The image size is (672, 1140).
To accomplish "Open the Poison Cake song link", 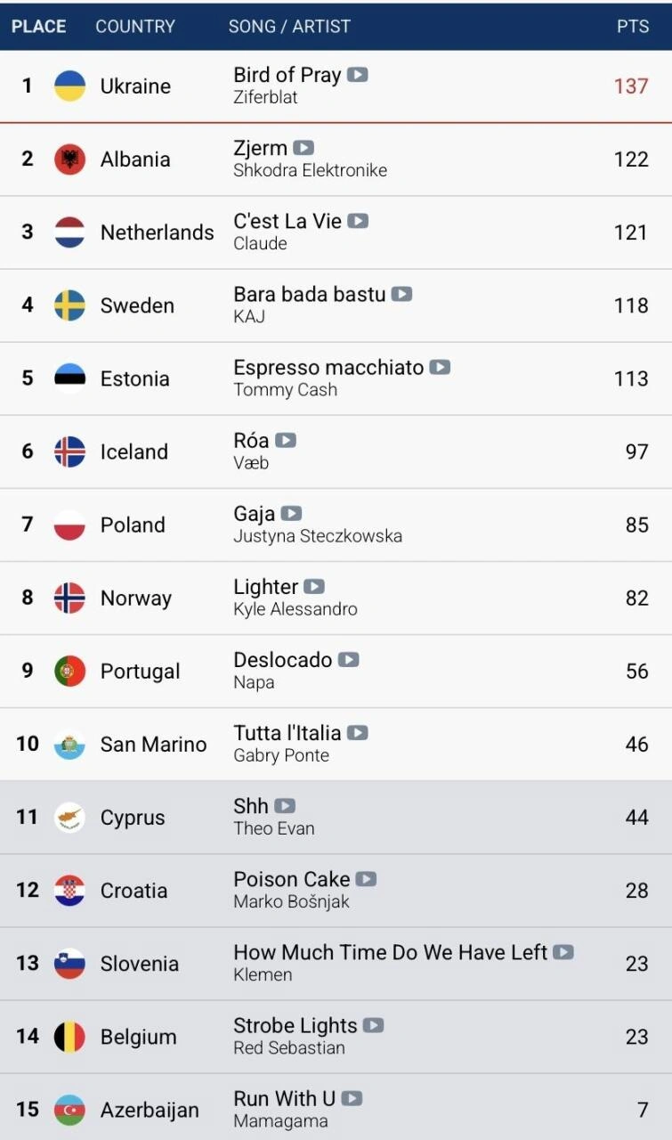I will (291, 879).
